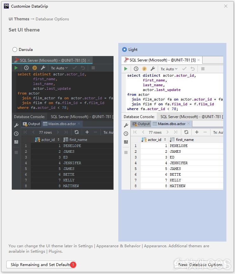
Task: Open the Output tab in Darcula preview
Action: point(31,124)
